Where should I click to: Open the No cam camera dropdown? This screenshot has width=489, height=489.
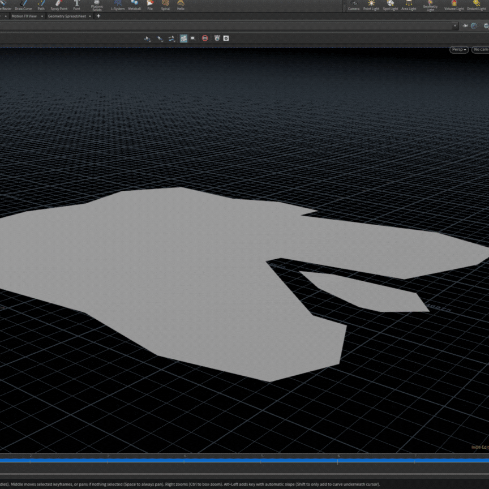[481, 50]
